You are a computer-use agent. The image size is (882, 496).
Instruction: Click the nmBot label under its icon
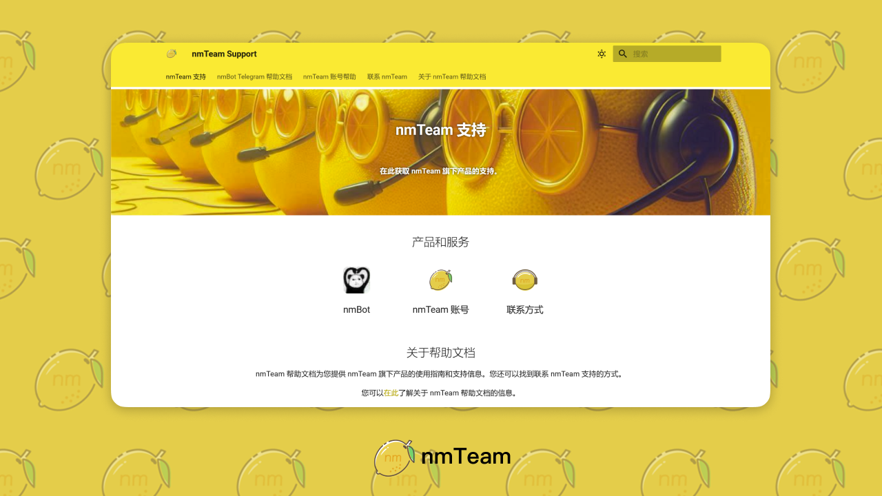click(356, 309)
